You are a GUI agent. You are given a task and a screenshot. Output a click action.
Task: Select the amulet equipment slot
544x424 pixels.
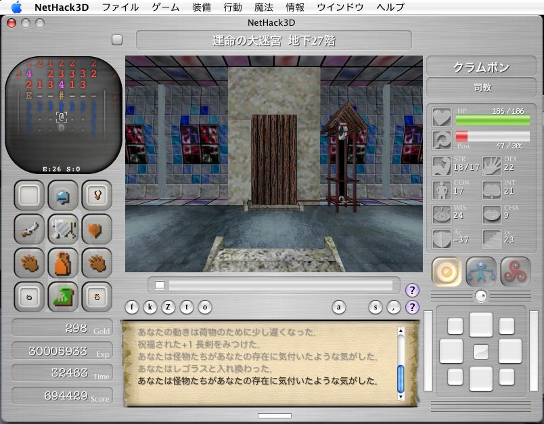pos(97,195)
